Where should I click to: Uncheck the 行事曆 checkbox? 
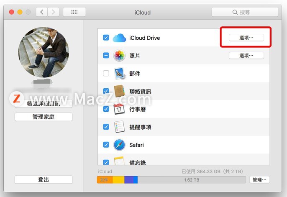pyautogui.click(x=106, y=109)
